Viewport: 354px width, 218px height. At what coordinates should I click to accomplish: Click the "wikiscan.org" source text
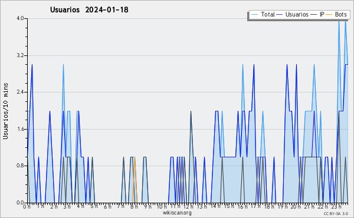pyautogui.click(x=177, y=213)
